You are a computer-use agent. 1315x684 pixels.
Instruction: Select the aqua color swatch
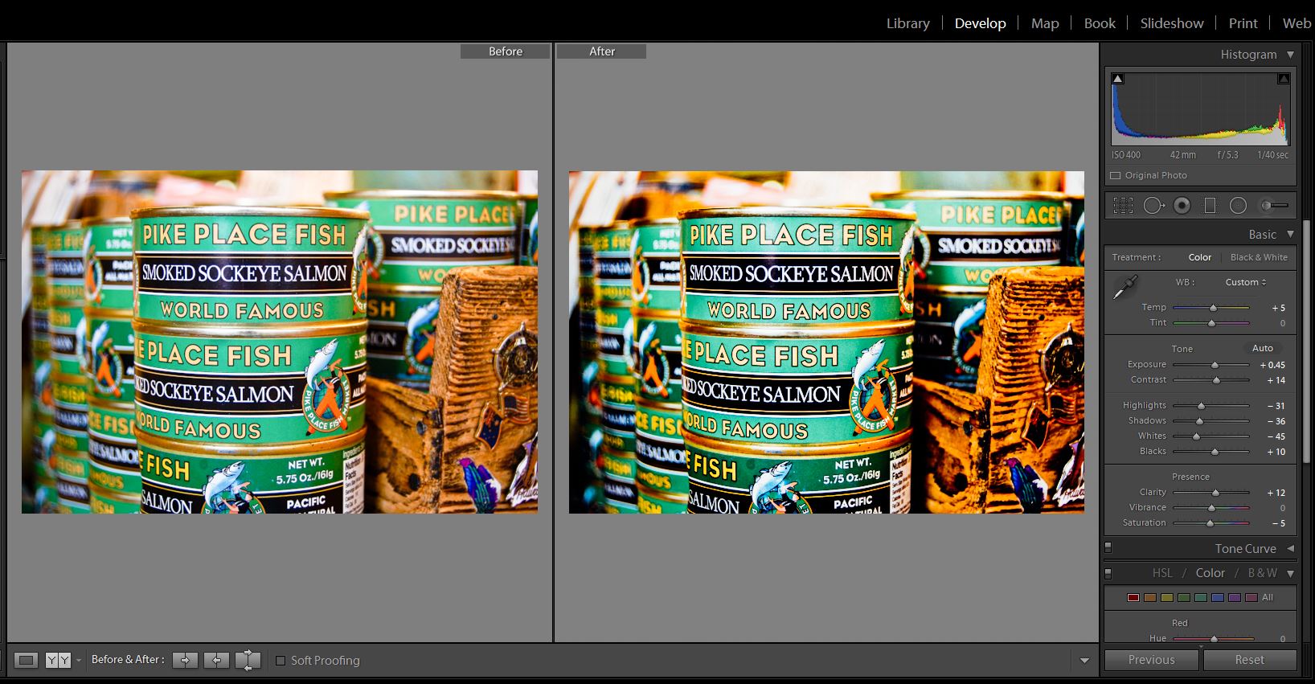(x=1201, y=597)
